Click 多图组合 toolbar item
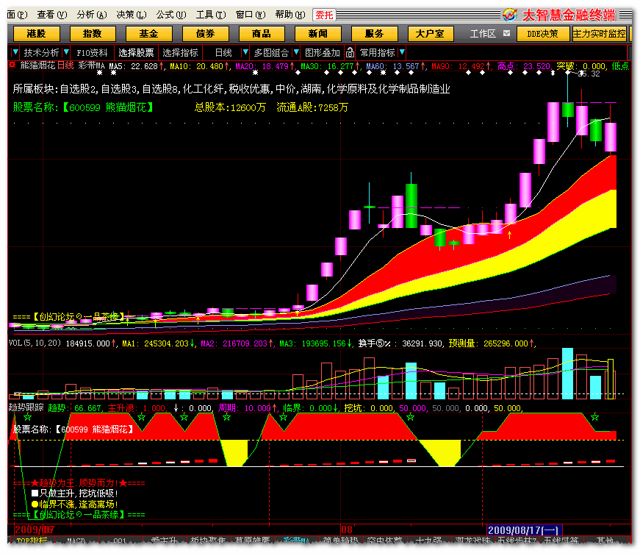Image resolution: width=640 pixels, height=556 pixels. [271, 53]
